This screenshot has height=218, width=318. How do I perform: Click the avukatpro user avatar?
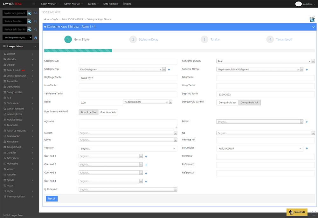(298, 4)
